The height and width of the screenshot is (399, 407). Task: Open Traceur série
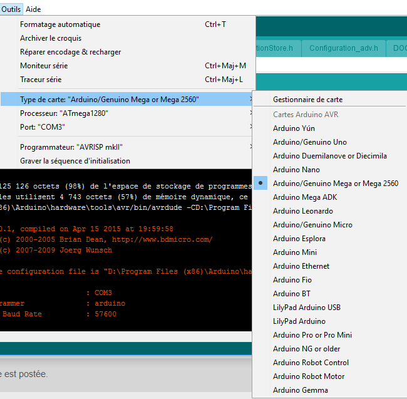(x=126, y=80)
